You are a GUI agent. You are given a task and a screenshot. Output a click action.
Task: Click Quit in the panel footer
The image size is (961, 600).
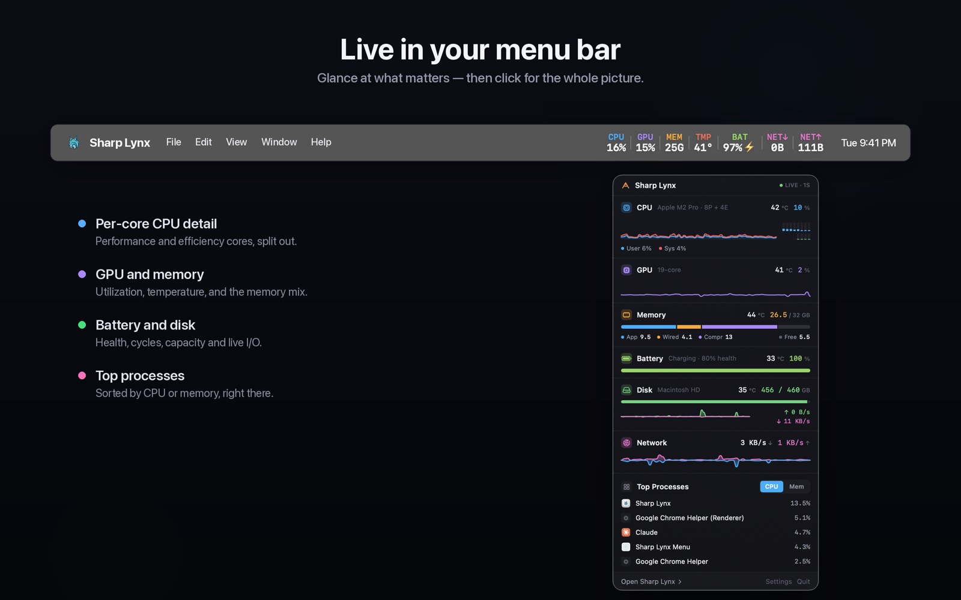[x=804, y=581]
